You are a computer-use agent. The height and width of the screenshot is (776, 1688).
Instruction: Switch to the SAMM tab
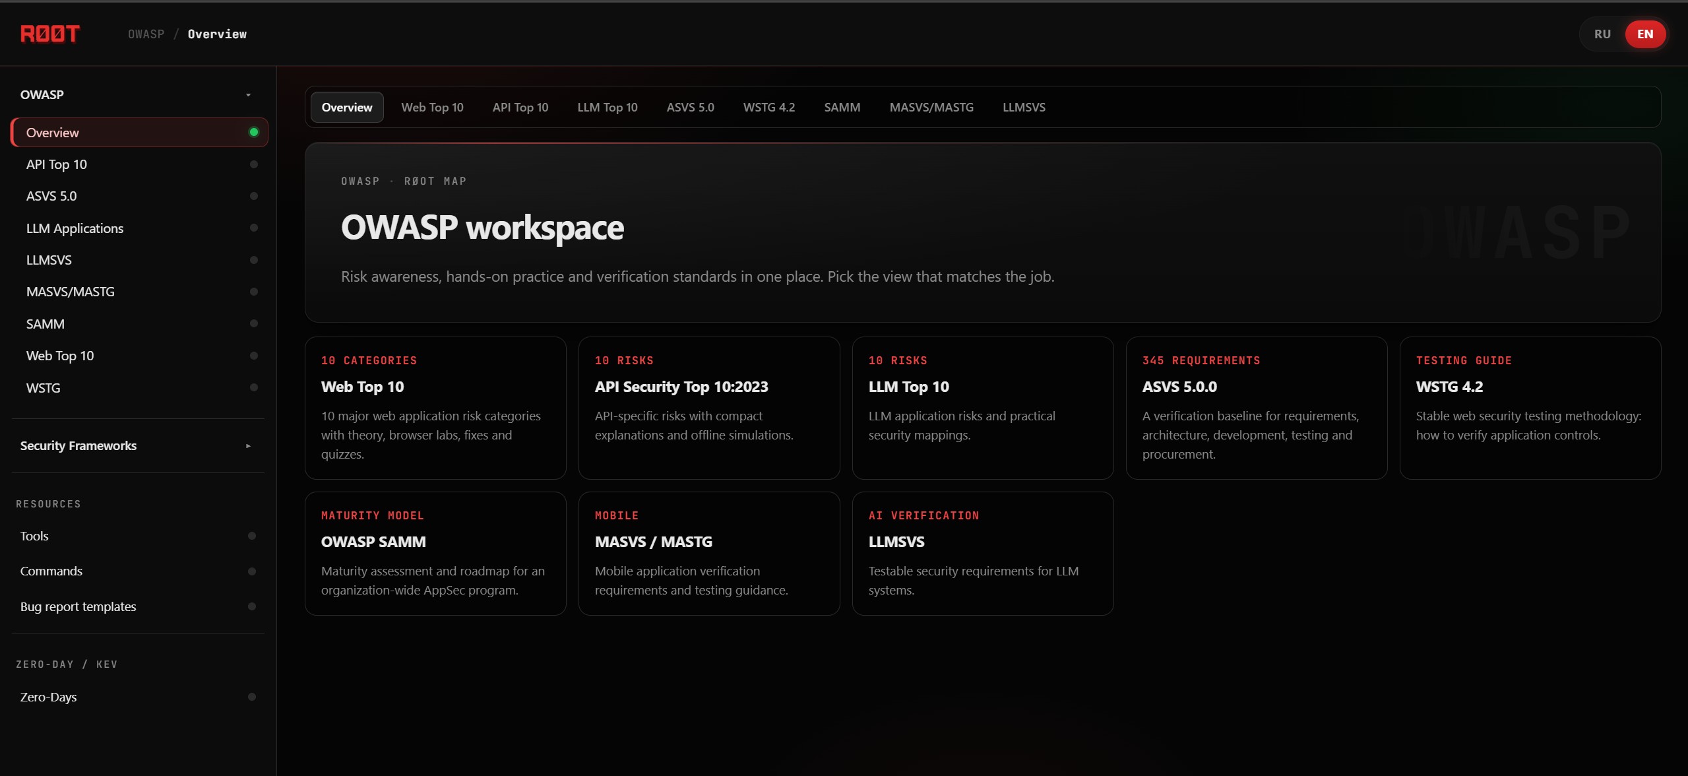842,107
